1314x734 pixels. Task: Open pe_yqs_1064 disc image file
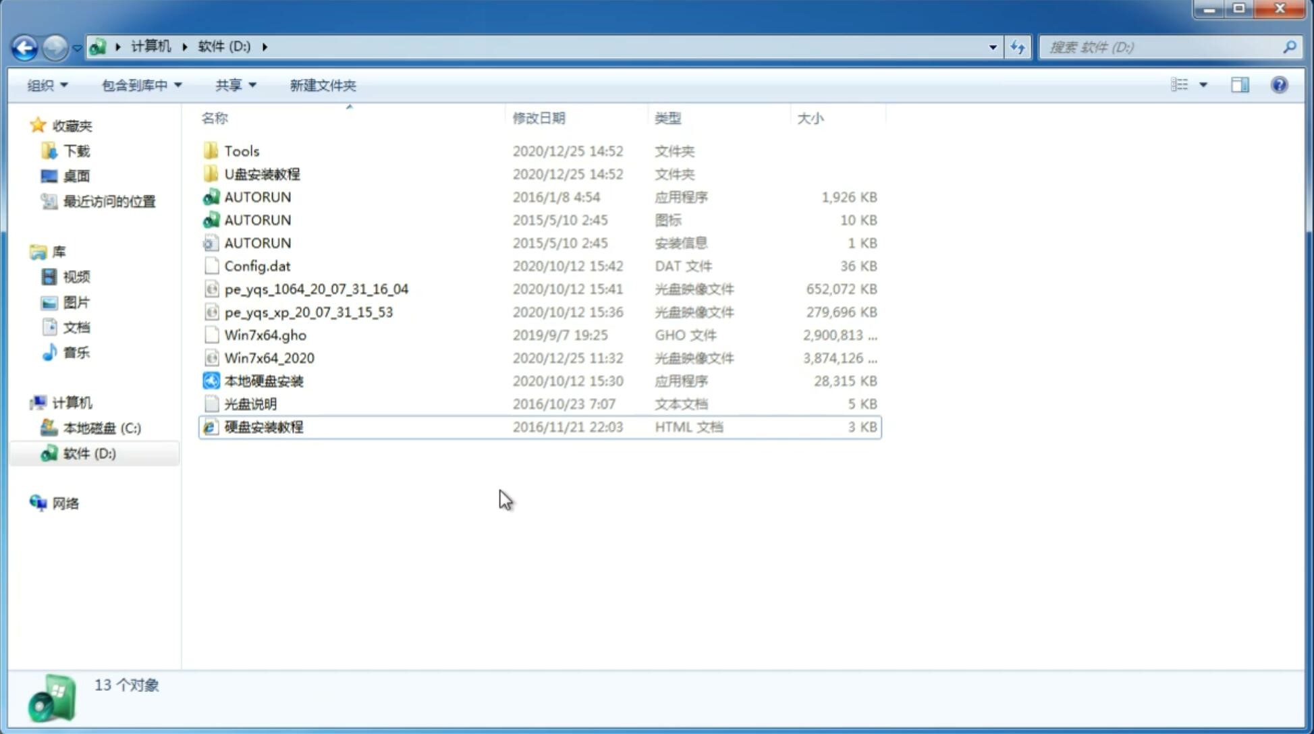[317, 289]
